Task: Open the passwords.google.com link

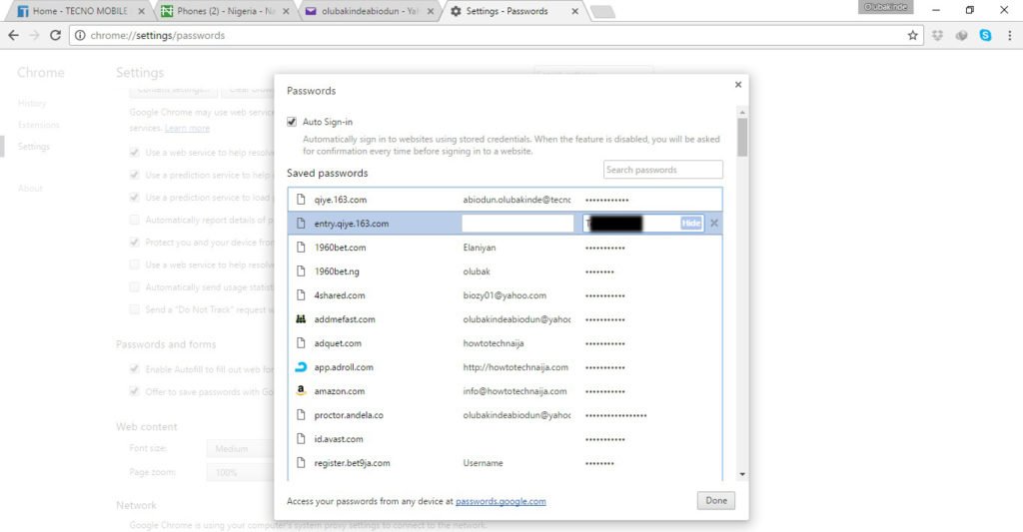Action: (501, 501)
